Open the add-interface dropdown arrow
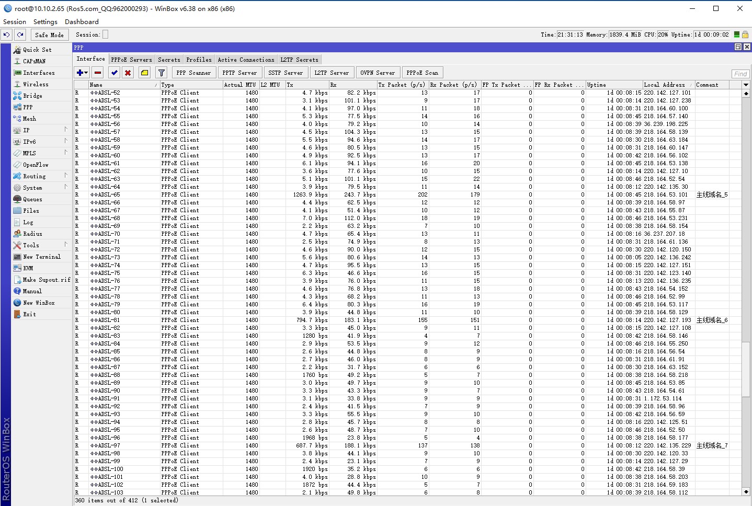The width and height of the screenshot is (752, 506). [87, 73]
